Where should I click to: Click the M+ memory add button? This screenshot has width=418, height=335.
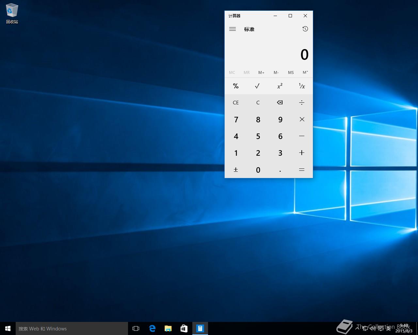[x=261, y=73]
